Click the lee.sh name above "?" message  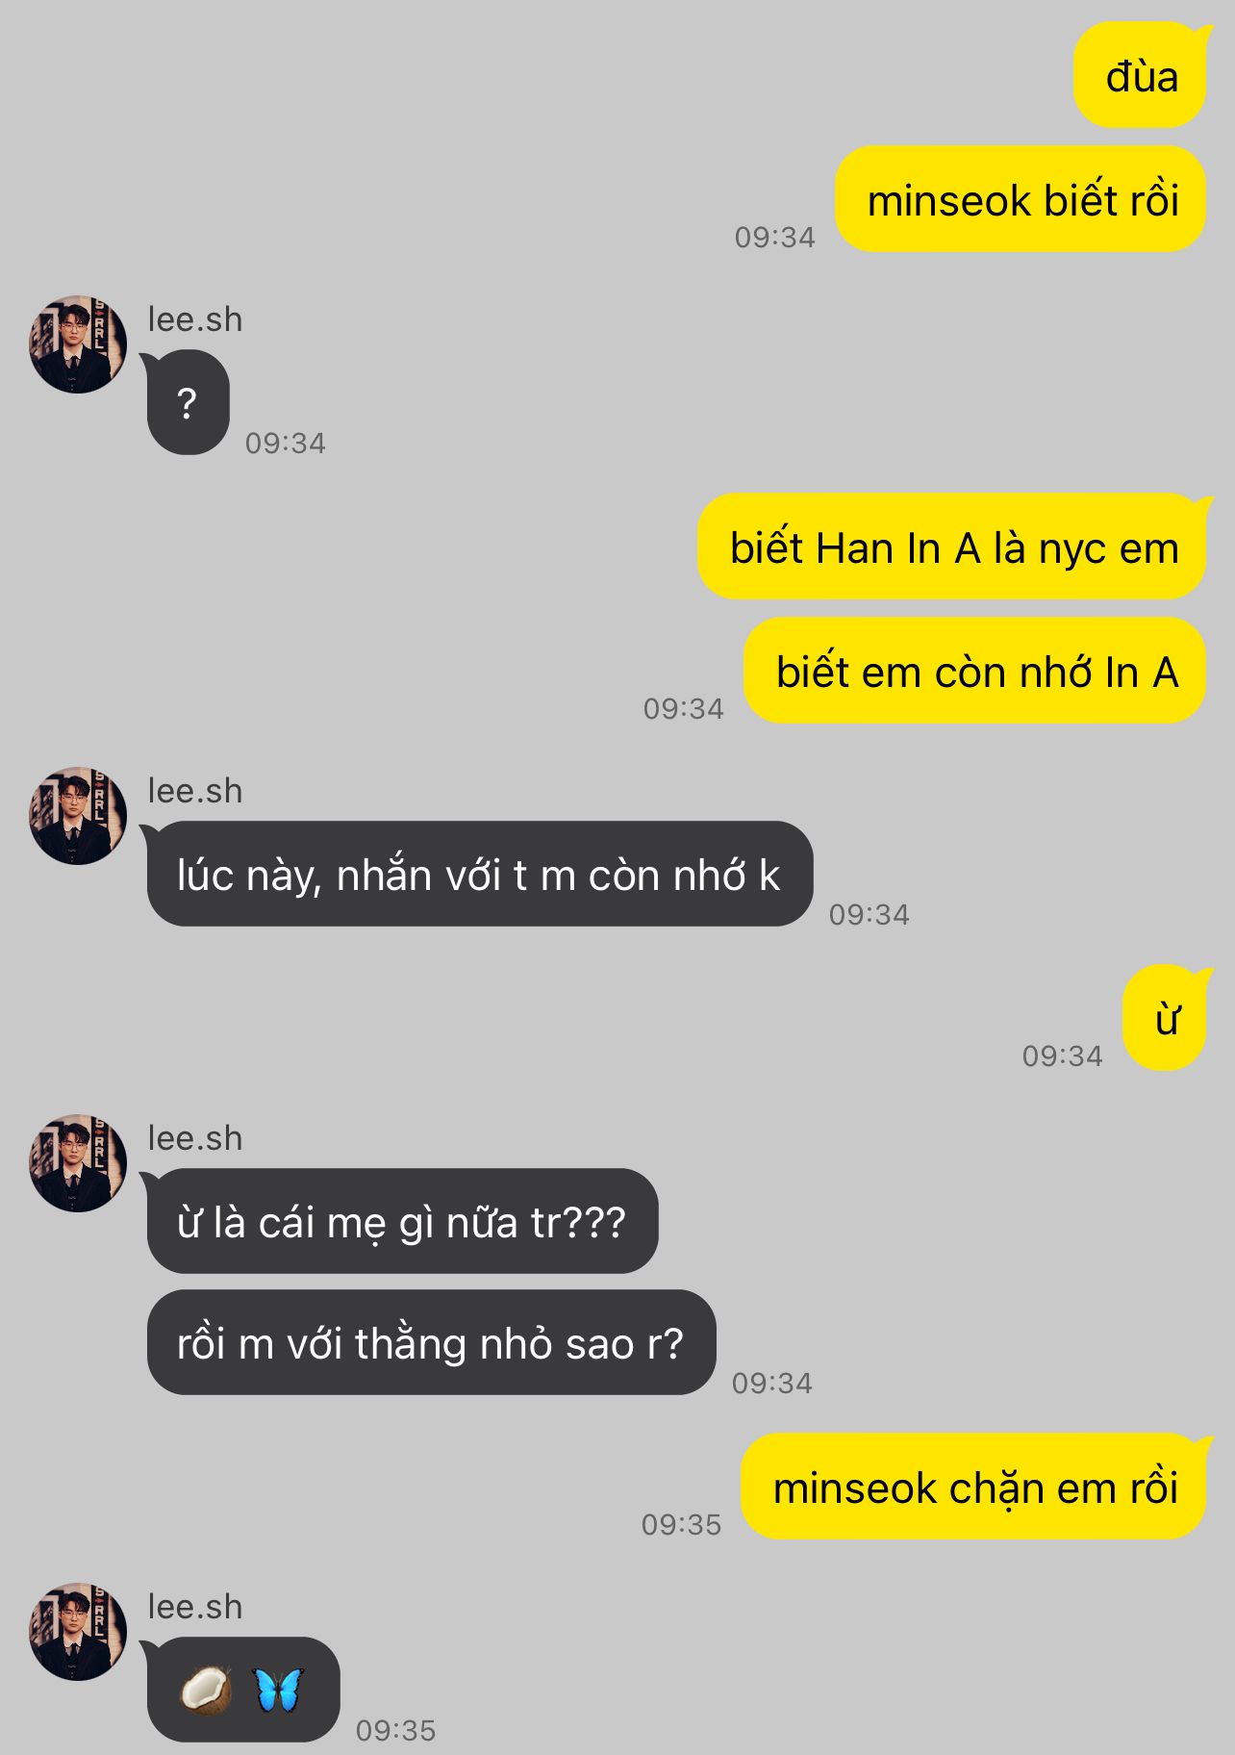(x=195, y=319)
